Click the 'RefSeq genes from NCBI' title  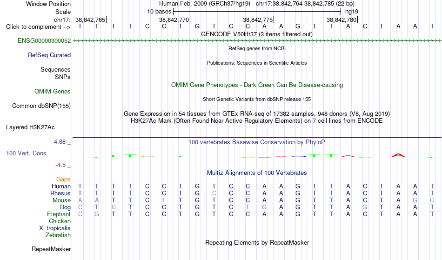pos(257,48)
